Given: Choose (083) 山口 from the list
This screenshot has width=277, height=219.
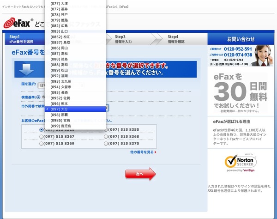Looking at the screenshot, I should (75, 31).
